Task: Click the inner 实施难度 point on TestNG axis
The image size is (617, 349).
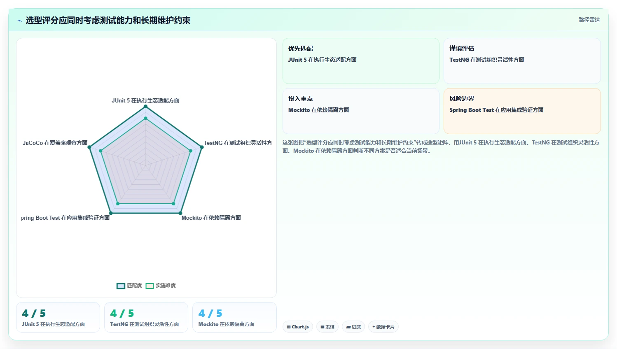Action: [x=190, y=151]
